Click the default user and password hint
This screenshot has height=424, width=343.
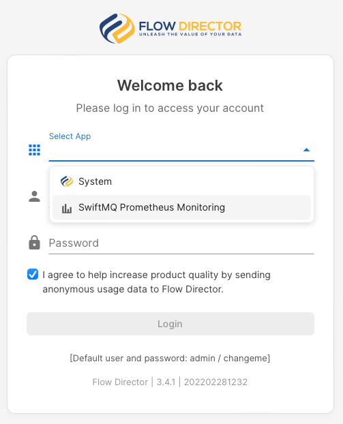click(170, 359)
